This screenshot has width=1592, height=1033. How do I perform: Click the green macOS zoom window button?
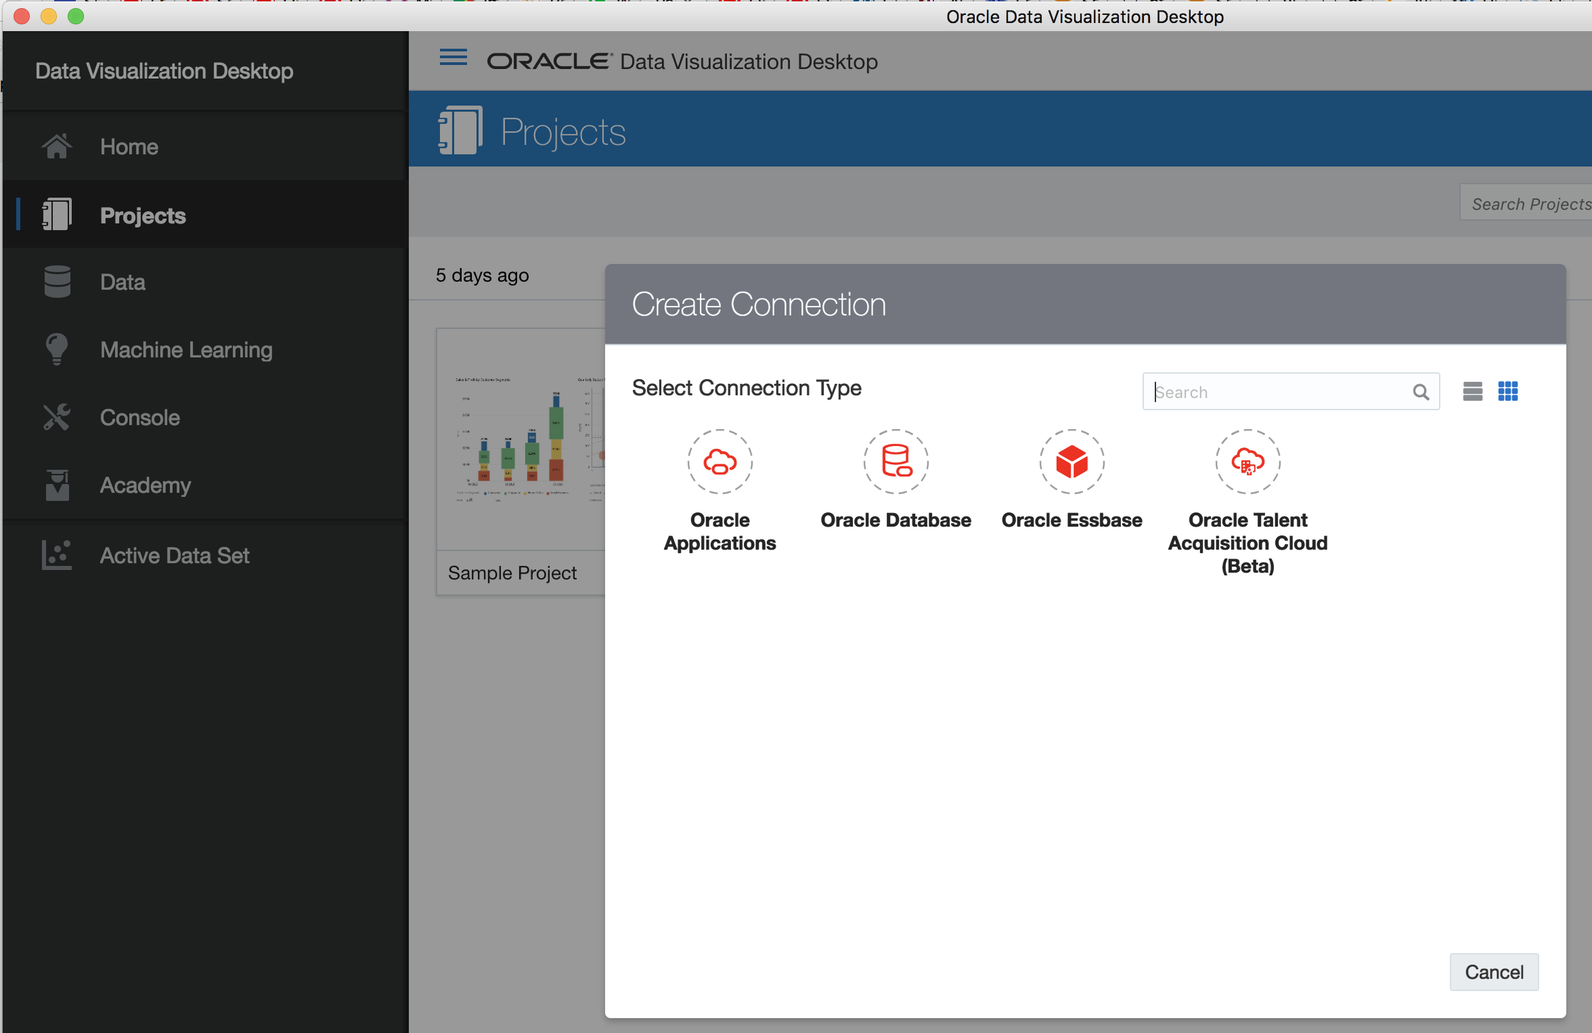click(76, 16)
